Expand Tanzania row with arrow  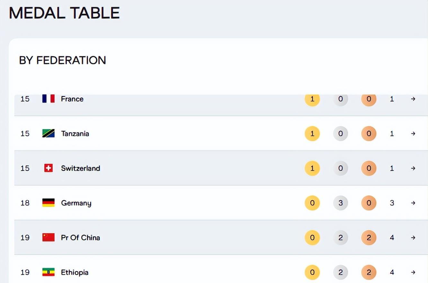pyautogui.click(x=413, y=133)
